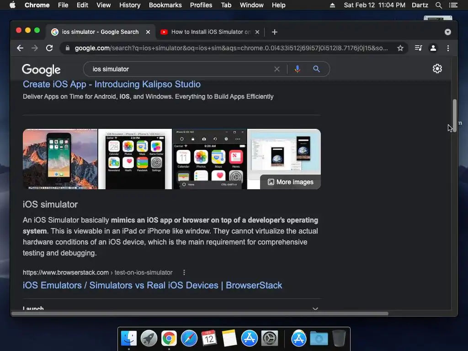The image size is (468, 351).
Task: Open System Preferences from the dock
Action: coord(270,339)
